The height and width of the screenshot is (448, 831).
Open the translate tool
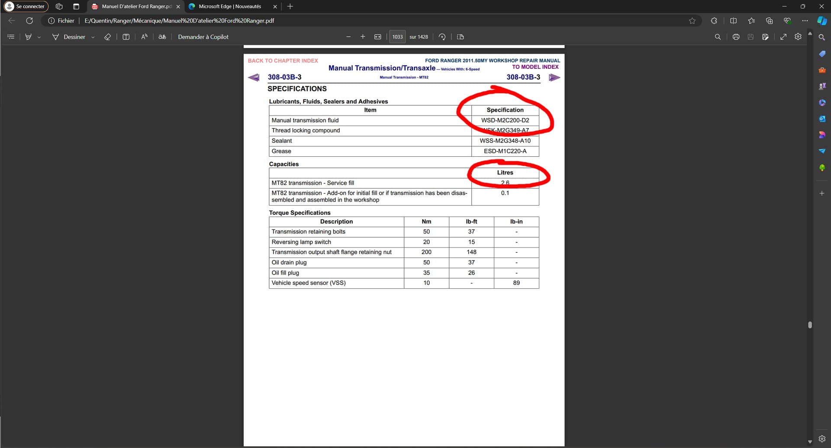(162, 37)
